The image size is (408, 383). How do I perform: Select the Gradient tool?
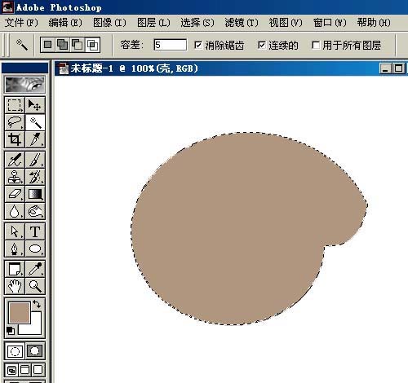[x=35, y=194]
